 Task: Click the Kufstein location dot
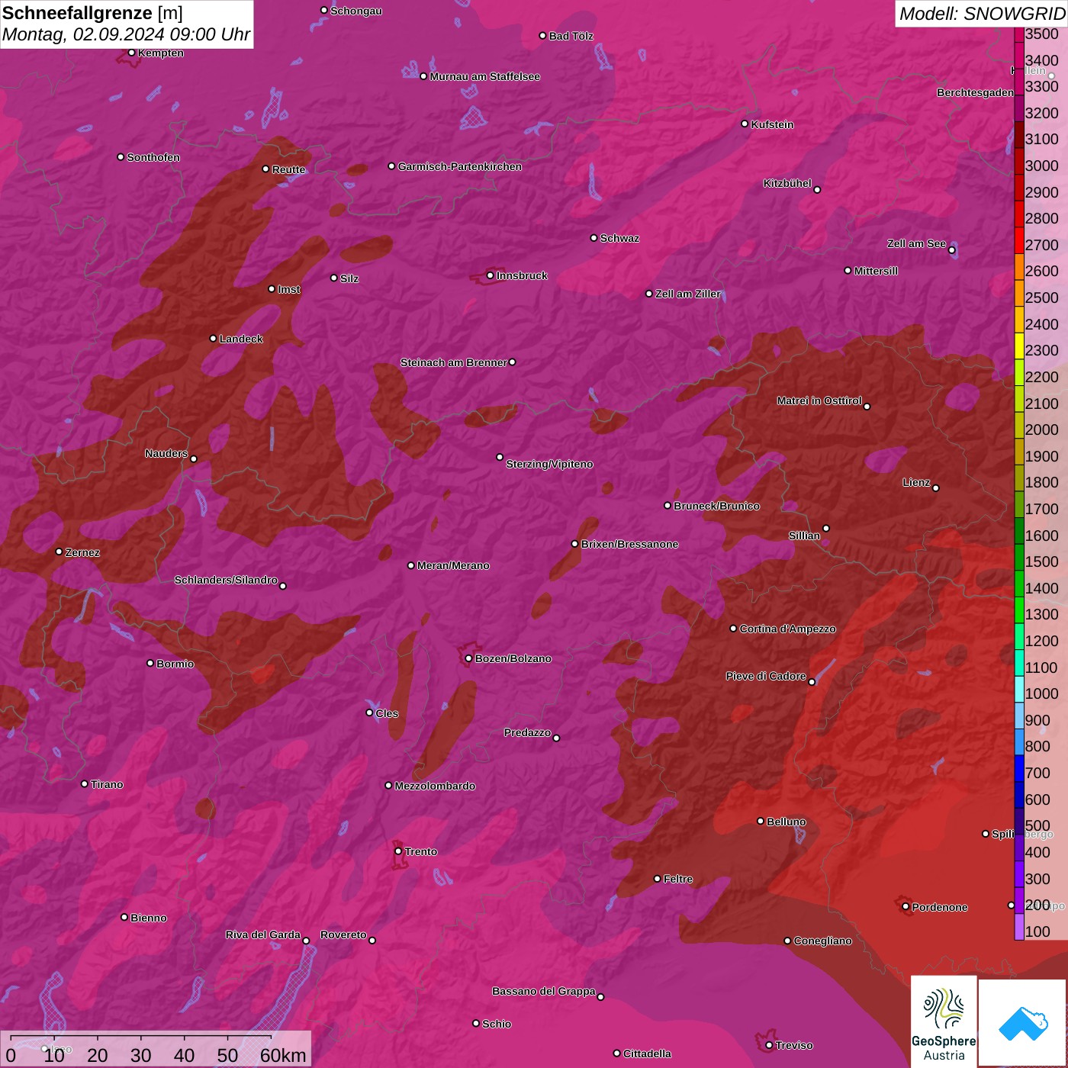(x=745, y=124)
